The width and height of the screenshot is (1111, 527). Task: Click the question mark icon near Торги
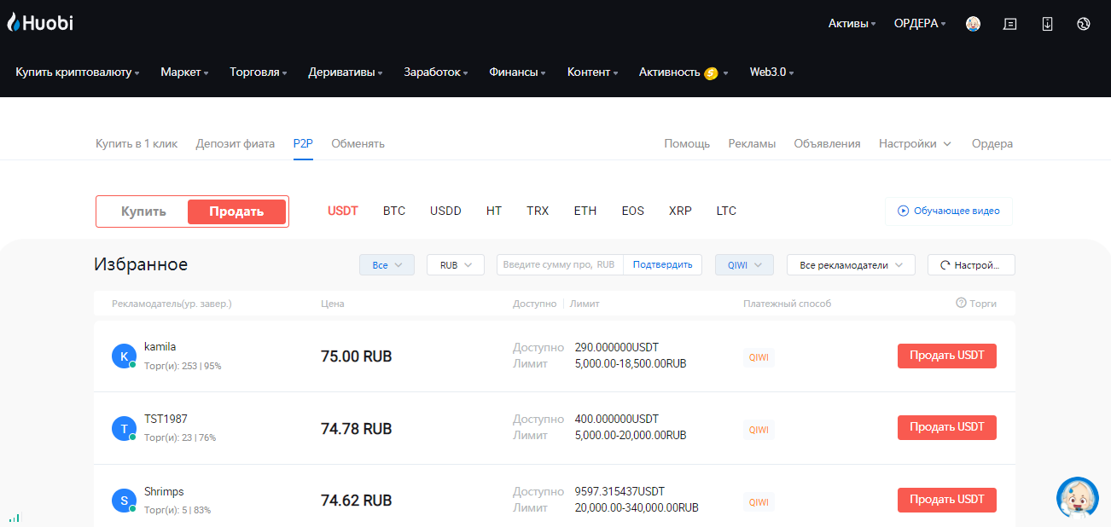(961, 303)
